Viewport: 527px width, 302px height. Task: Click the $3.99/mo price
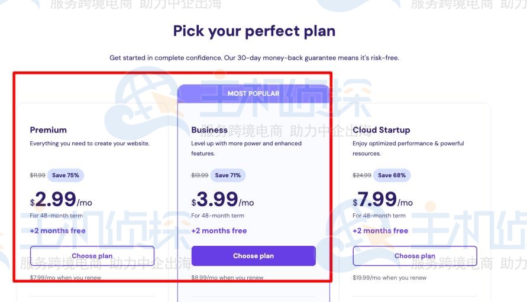click(222, 200)
